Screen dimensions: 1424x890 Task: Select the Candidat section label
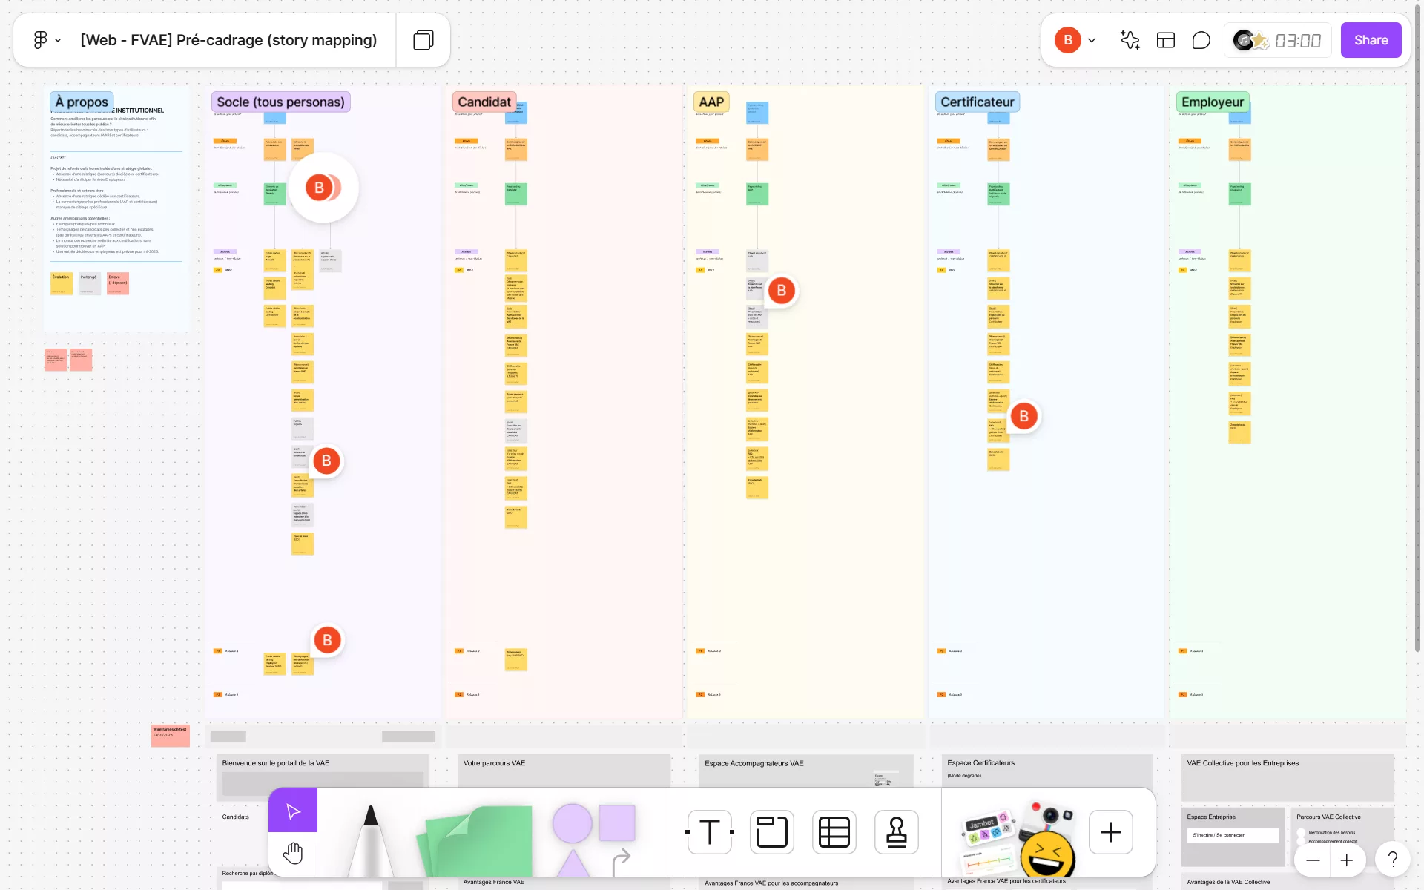coord(484,102)
